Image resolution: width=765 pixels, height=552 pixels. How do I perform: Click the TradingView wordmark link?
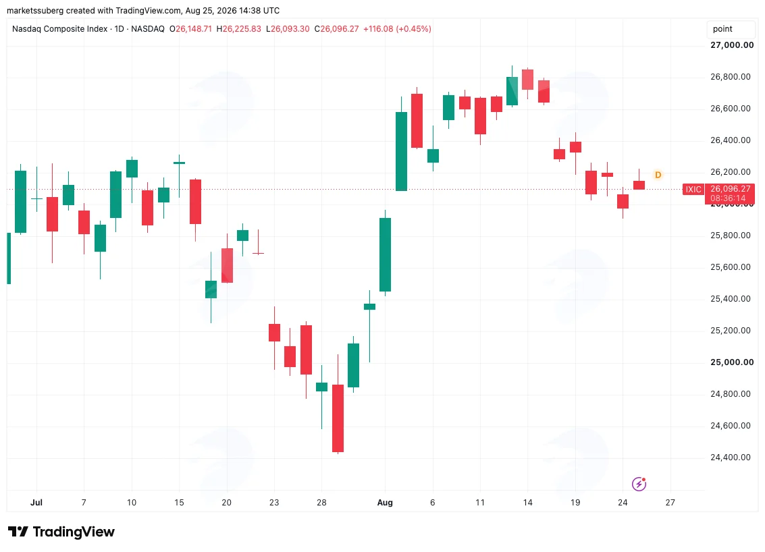point(74,532)
